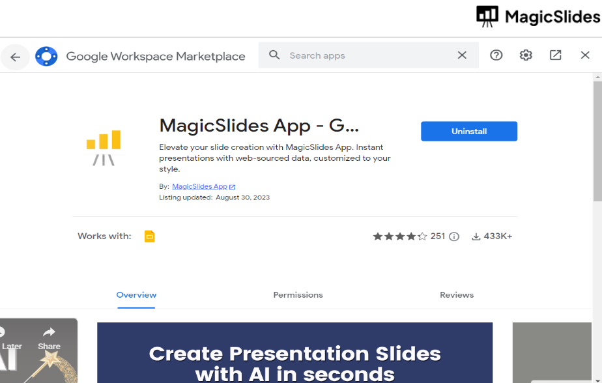Click the back arrow button
602x383 pixels.
click(x=16, y=57)
